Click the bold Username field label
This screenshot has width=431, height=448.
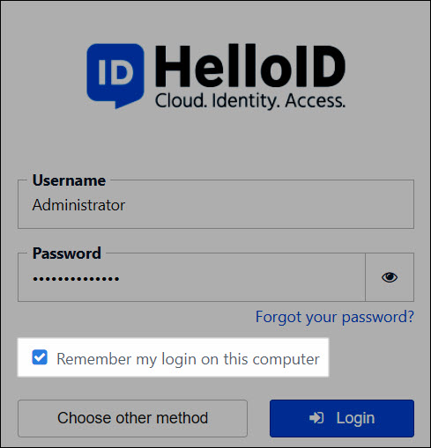click(69, 180)
